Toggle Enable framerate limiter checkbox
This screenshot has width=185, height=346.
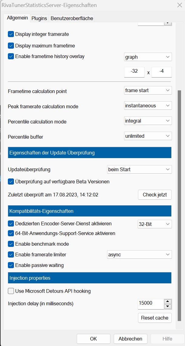click(x=11, y=254)
